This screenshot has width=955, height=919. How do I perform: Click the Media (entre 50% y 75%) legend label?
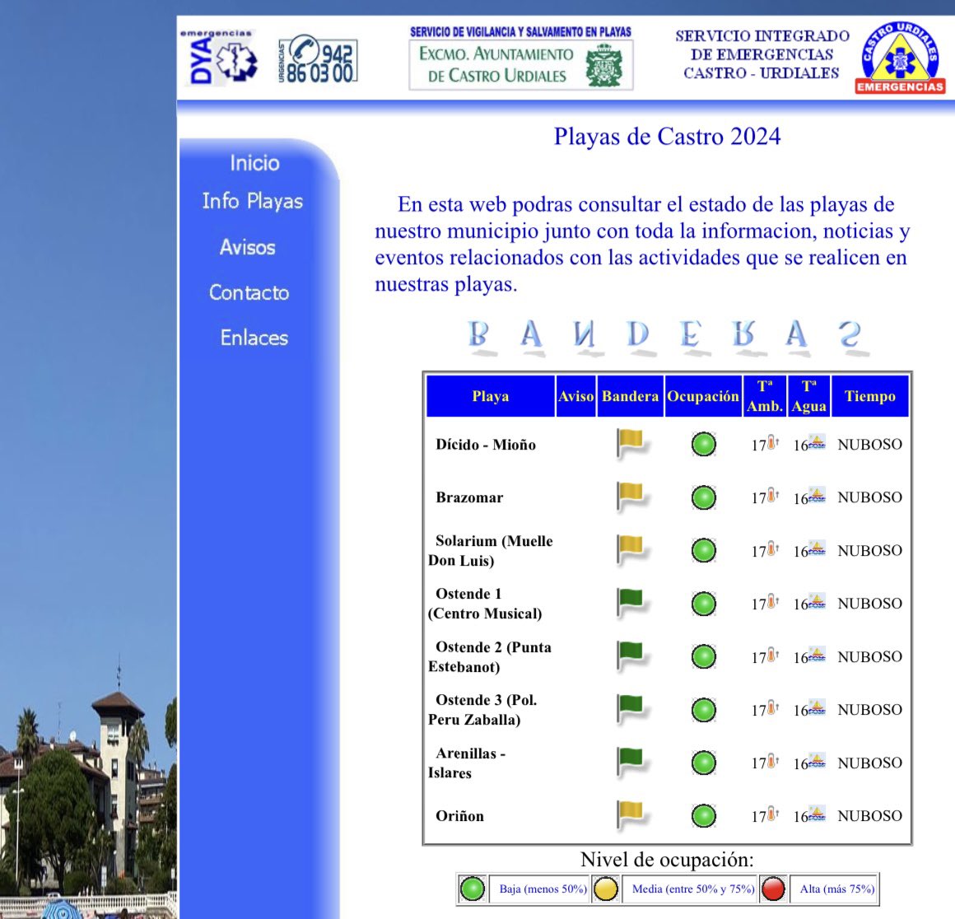pos(693,889)
